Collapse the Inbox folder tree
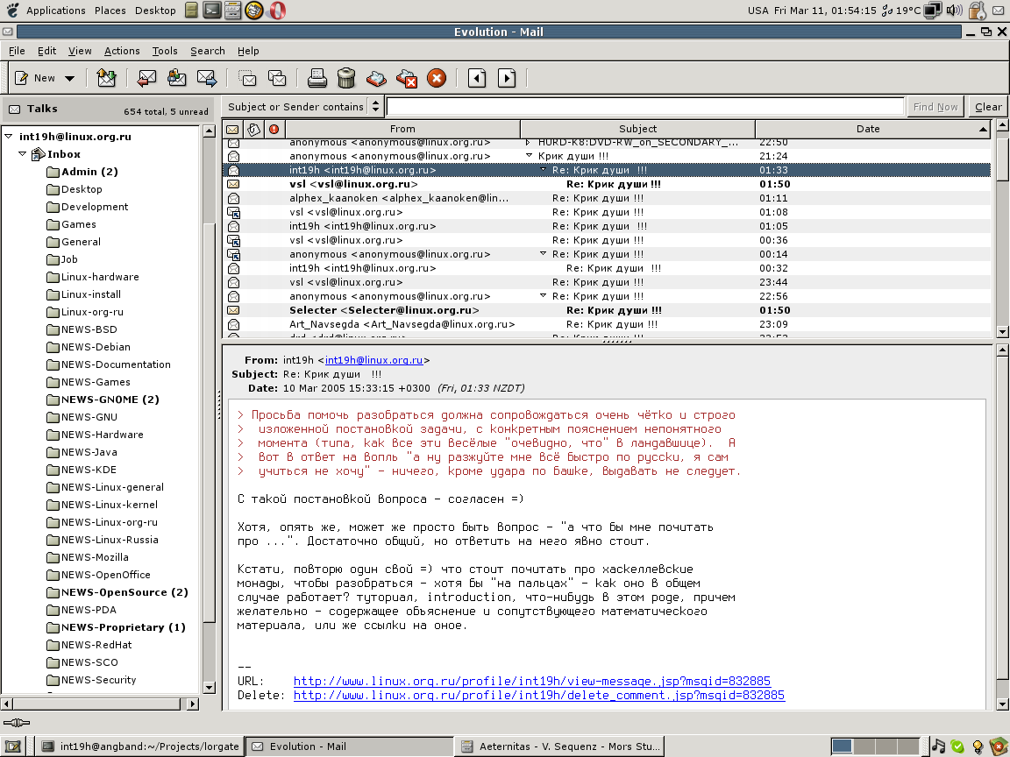The width and height of the screenshot is (1010, 757). 23,154
